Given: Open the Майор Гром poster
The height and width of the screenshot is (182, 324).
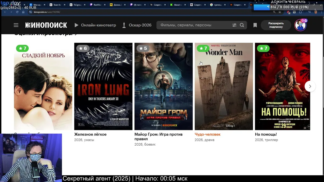Looking at the screenshot, I should [x=164, y=86].
